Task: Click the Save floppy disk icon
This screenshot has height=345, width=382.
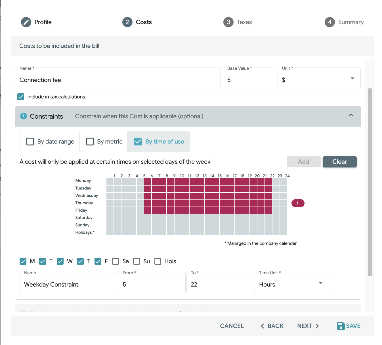Action: click(x=341, y=326)
